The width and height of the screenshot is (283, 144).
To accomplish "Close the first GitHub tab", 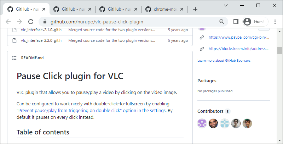I will click(44, 9).
